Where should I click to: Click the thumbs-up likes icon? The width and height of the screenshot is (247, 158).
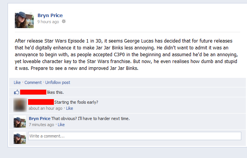[x=17, y=92]
